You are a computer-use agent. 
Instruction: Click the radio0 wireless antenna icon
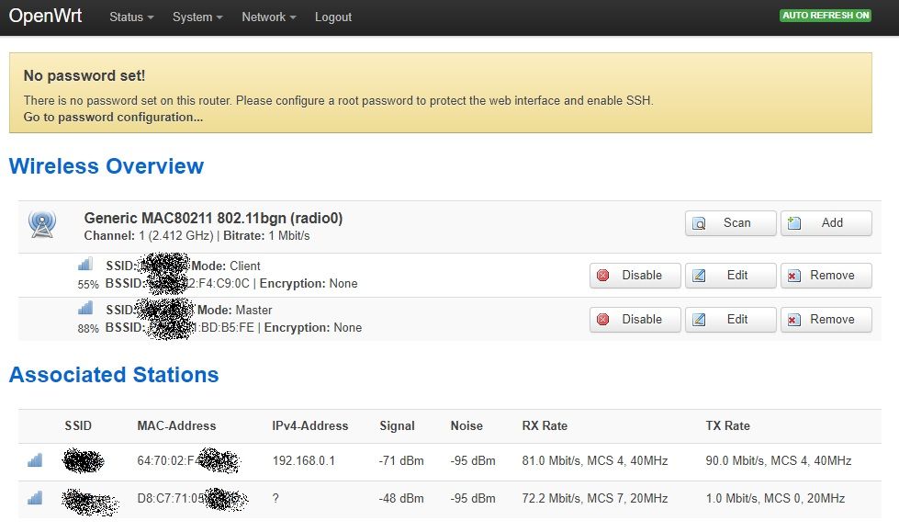(x=41, y=224)
